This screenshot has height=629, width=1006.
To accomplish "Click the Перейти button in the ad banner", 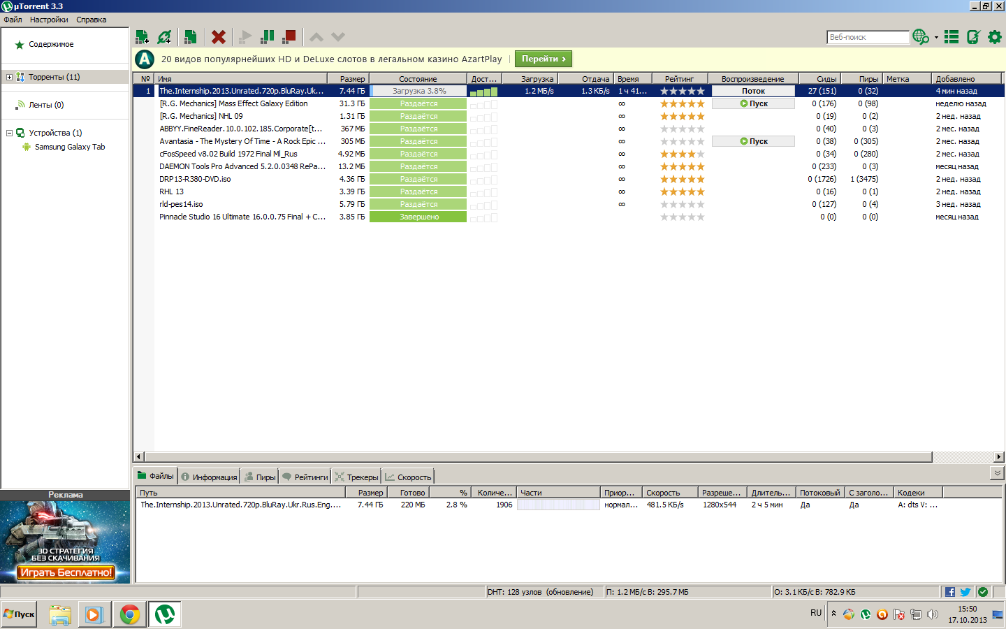I will [544, 59].
